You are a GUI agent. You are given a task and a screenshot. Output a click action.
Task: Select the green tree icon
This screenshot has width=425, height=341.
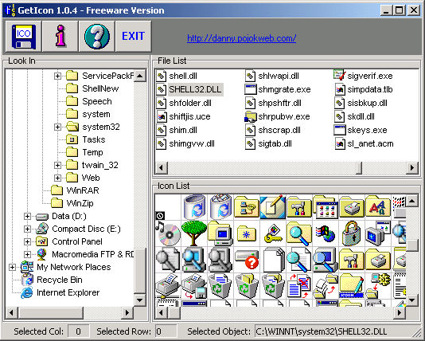click(x=194, y=233)
